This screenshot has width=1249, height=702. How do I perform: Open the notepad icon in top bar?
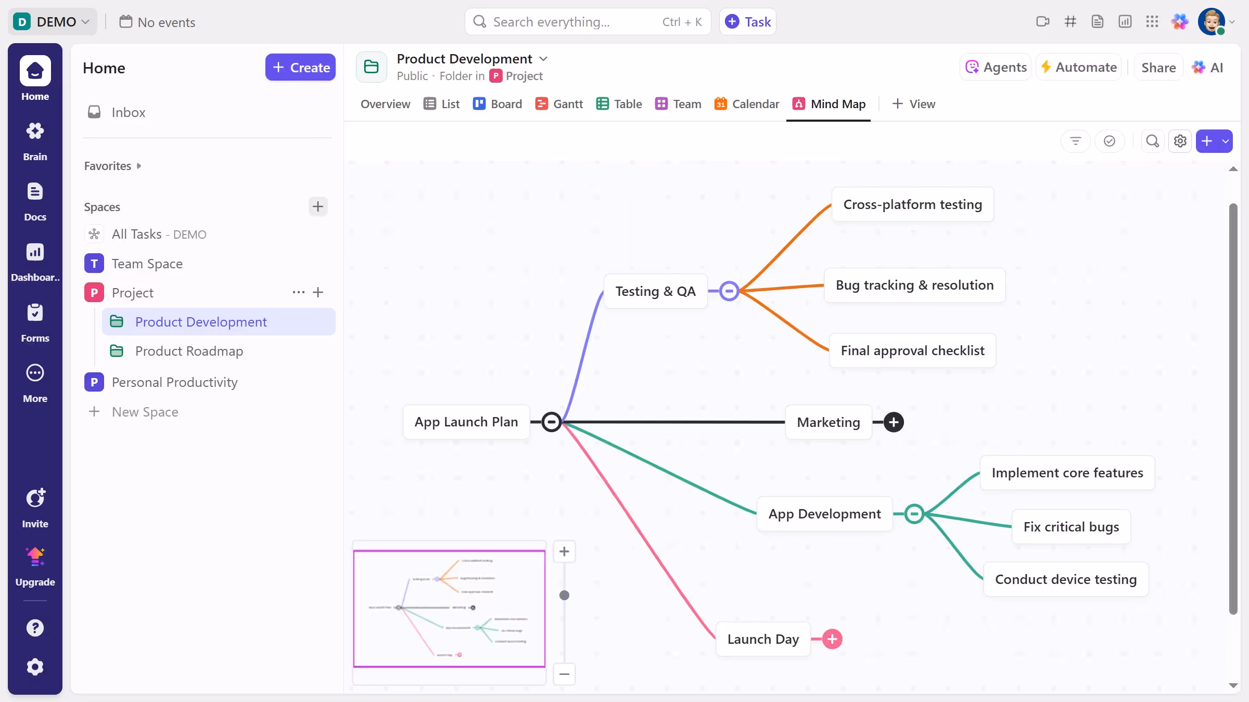[x=1097, y=22]
